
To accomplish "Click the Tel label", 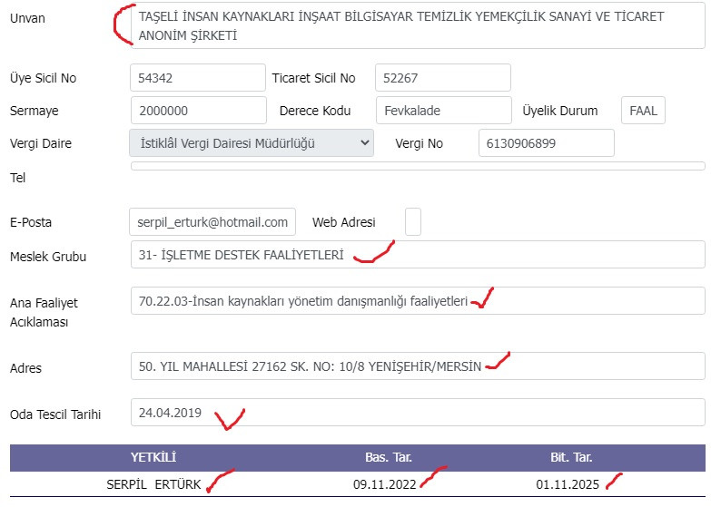I will [17, 178].
